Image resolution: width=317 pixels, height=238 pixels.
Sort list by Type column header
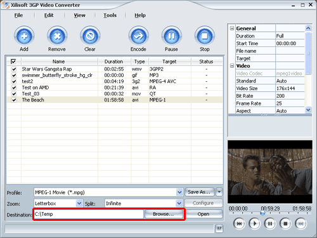coord(139,62)
